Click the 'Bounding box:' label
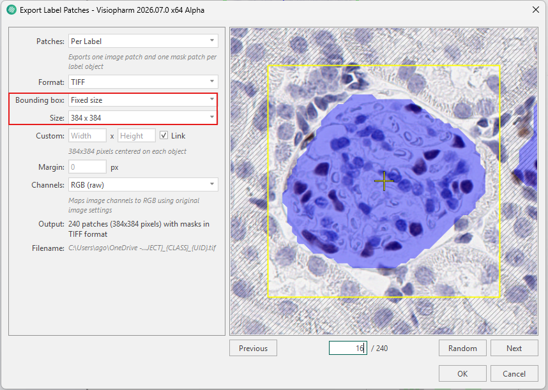This screenshot has height=390, width=548. coord(40,100)
